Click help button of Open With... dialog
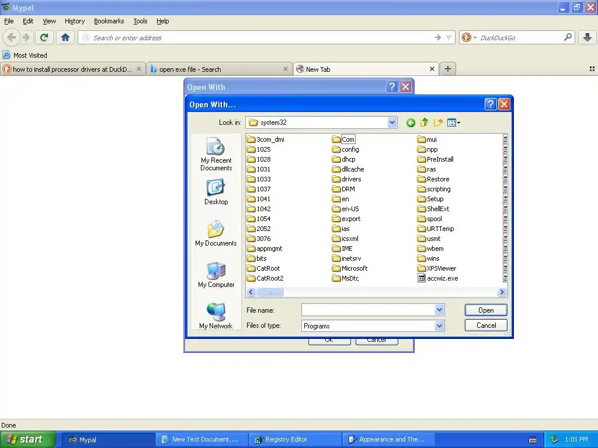The width and height of the screenshot is (598, 448). [x=491, y=104]
